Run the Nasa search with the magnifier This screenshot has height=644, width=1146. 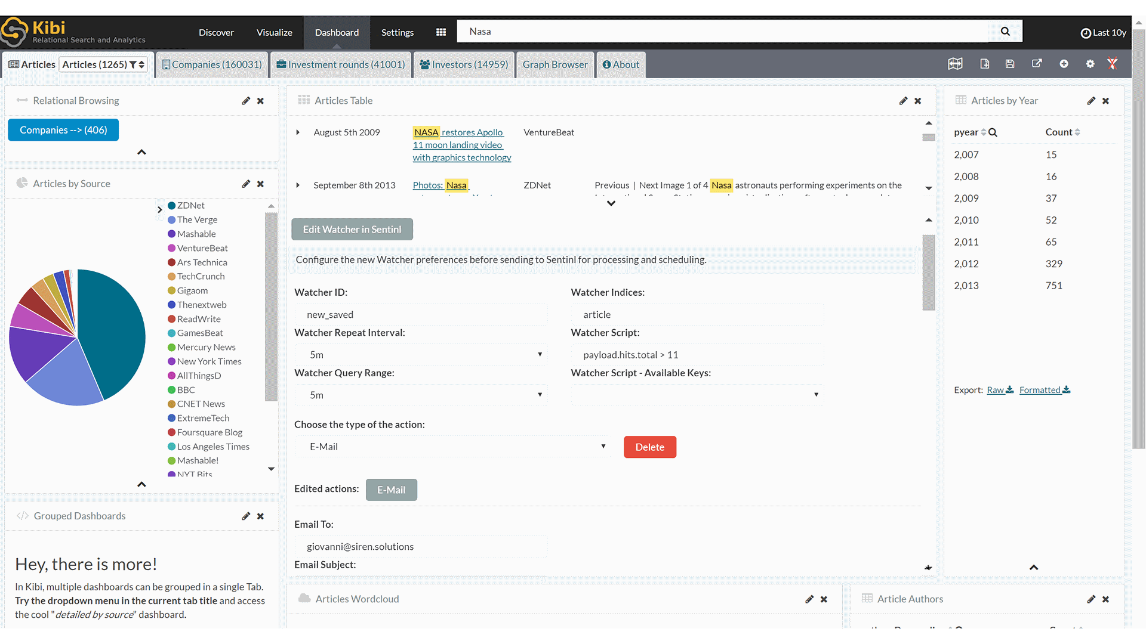click(1005, 32)
